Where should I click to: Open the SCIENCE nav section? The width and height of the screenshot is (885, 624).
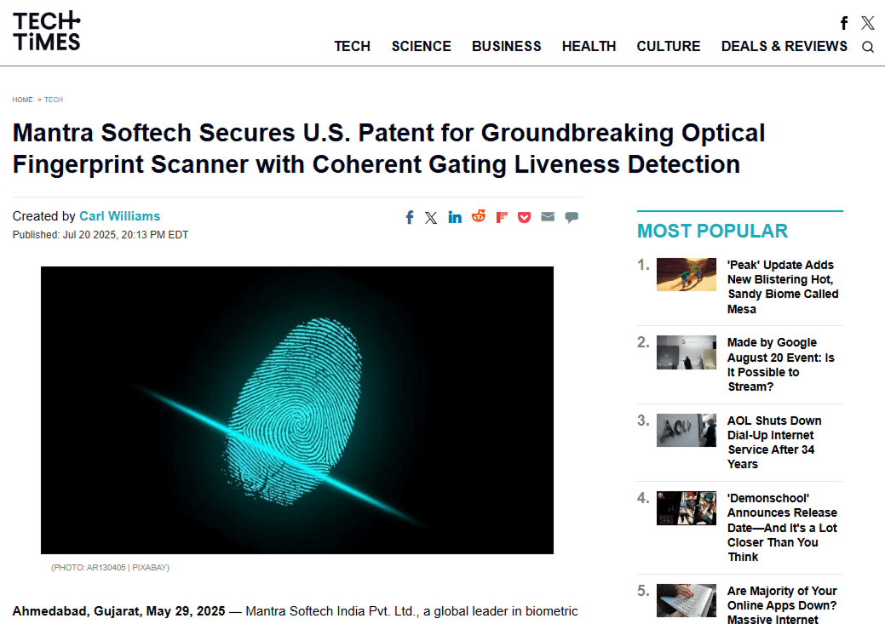(421, 46)
